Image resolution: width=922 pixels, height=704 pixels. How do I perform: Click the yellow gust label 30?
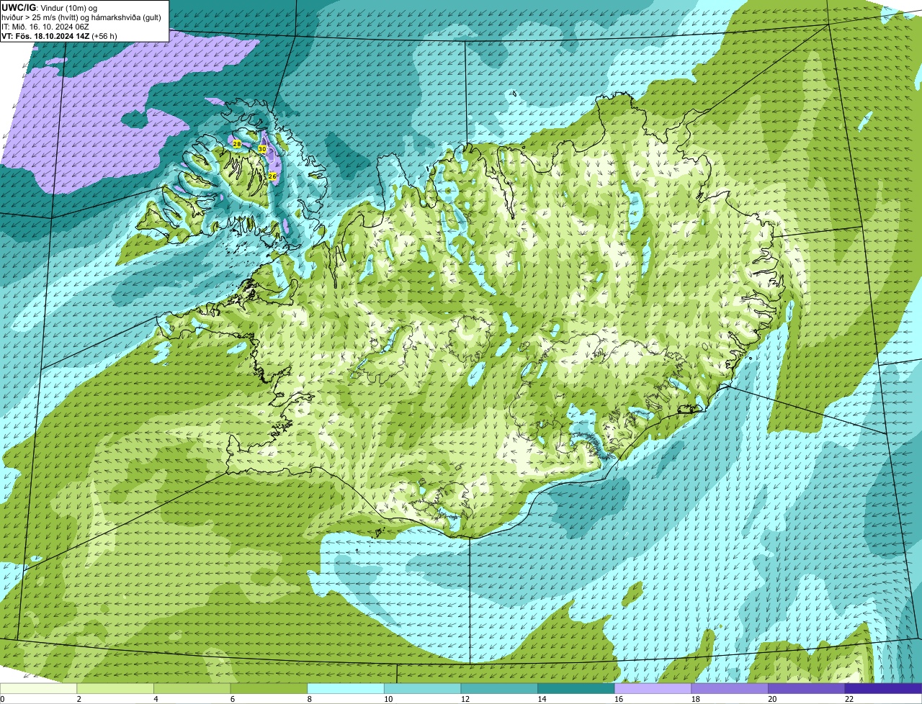262,149
